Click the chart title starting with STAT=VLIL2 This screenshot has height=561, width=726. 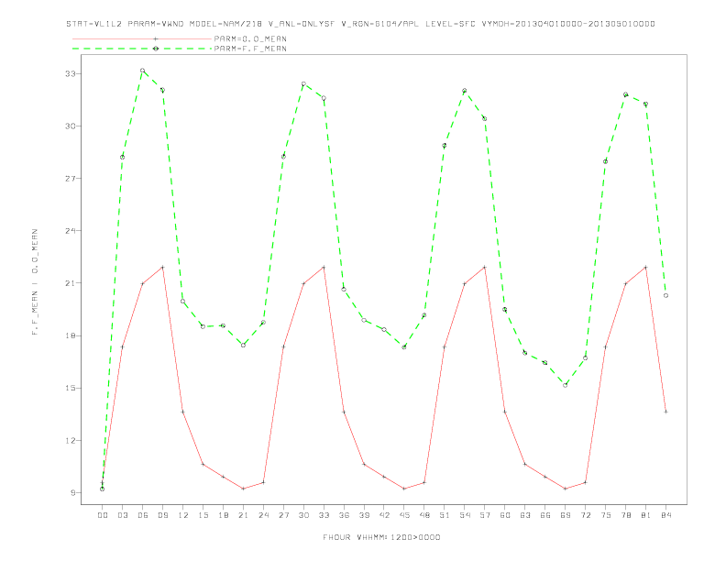click(x=360, y=24)
